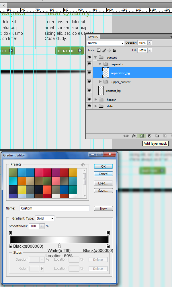
Task: Click the Lock all padlock icon
Action: (114, 50)
